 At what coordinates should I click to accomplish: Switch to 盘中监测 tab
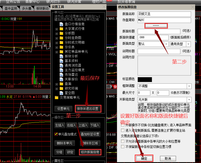click(x=11, y=8)
